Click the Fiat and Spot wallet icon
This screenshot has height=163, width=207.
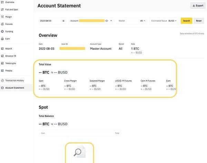pyautogui.click(x=2, y=9)
